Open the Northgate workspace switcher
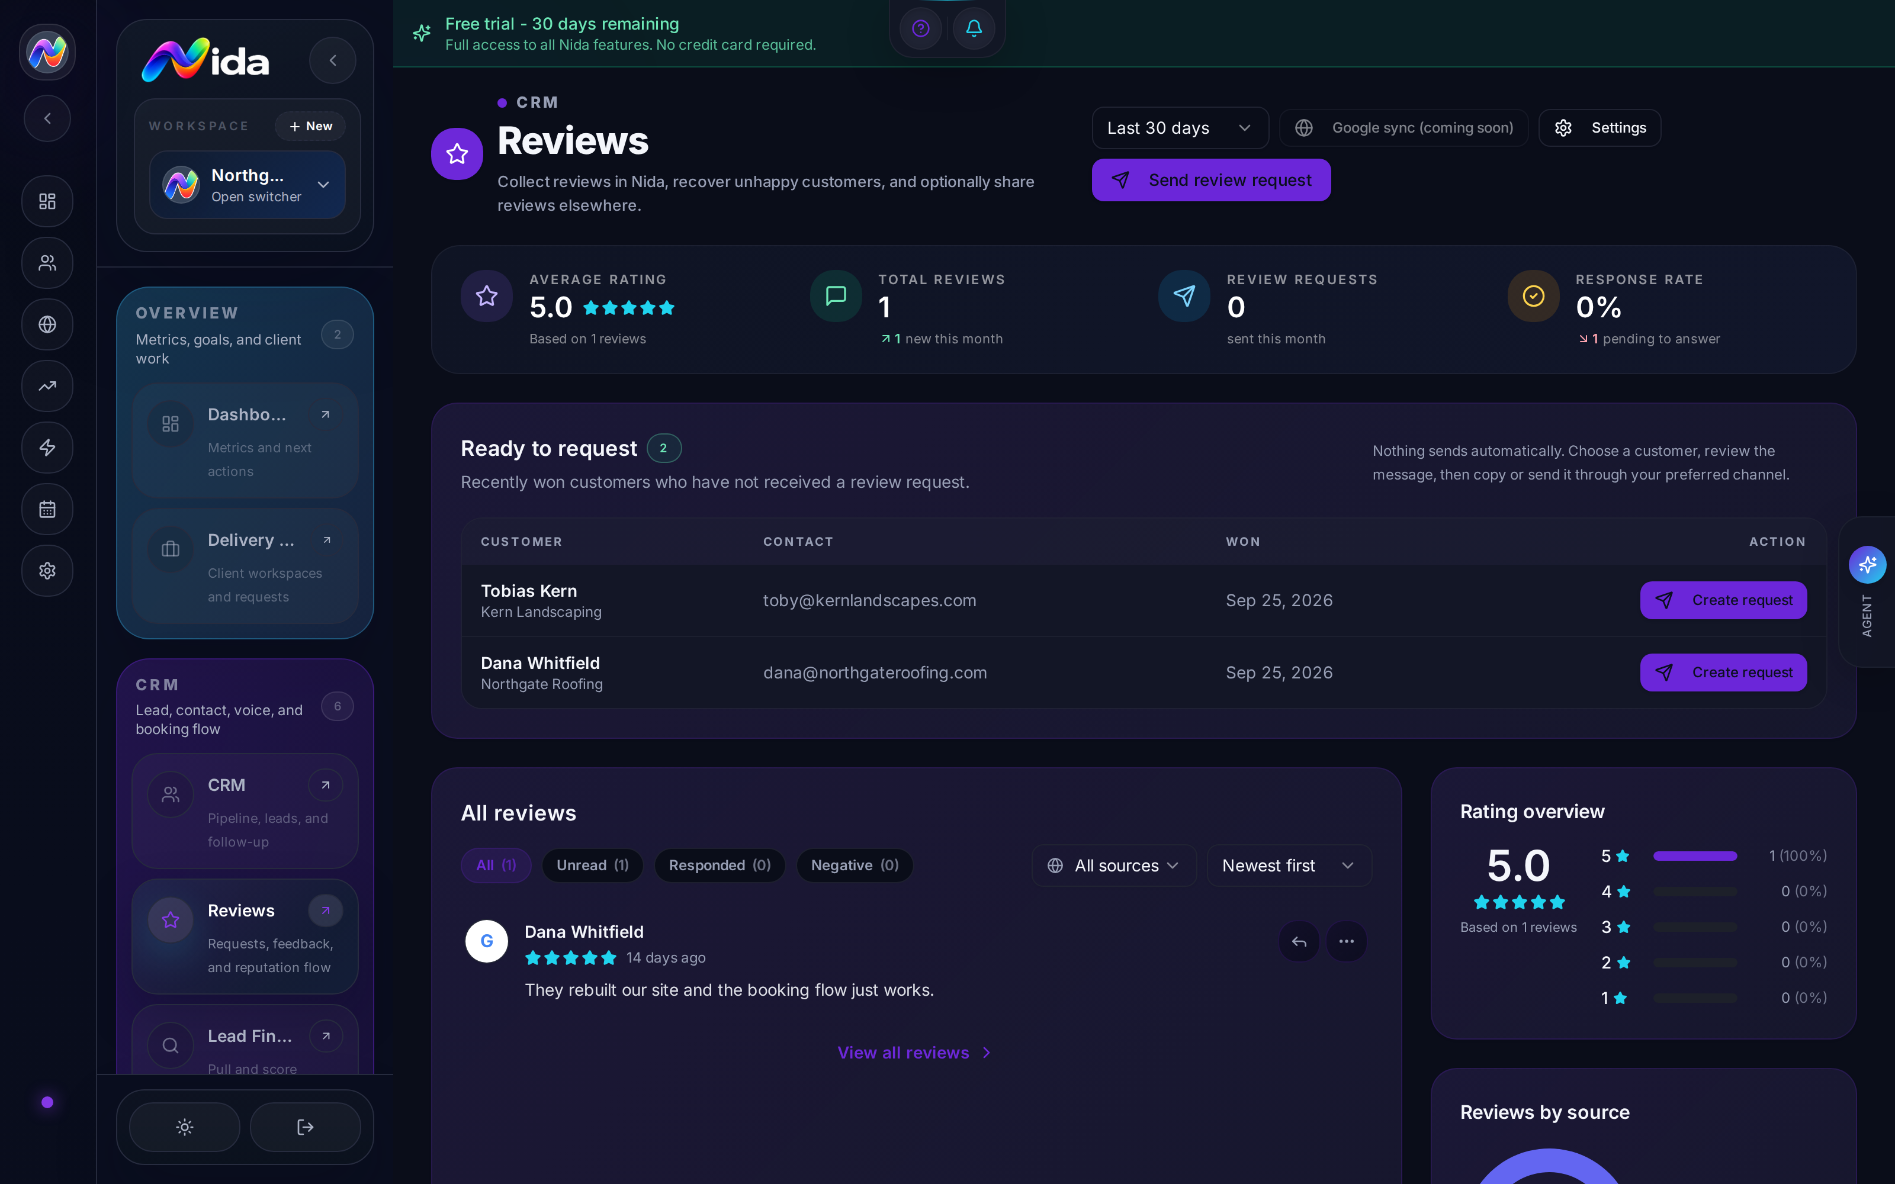 [x=248, y=185]
